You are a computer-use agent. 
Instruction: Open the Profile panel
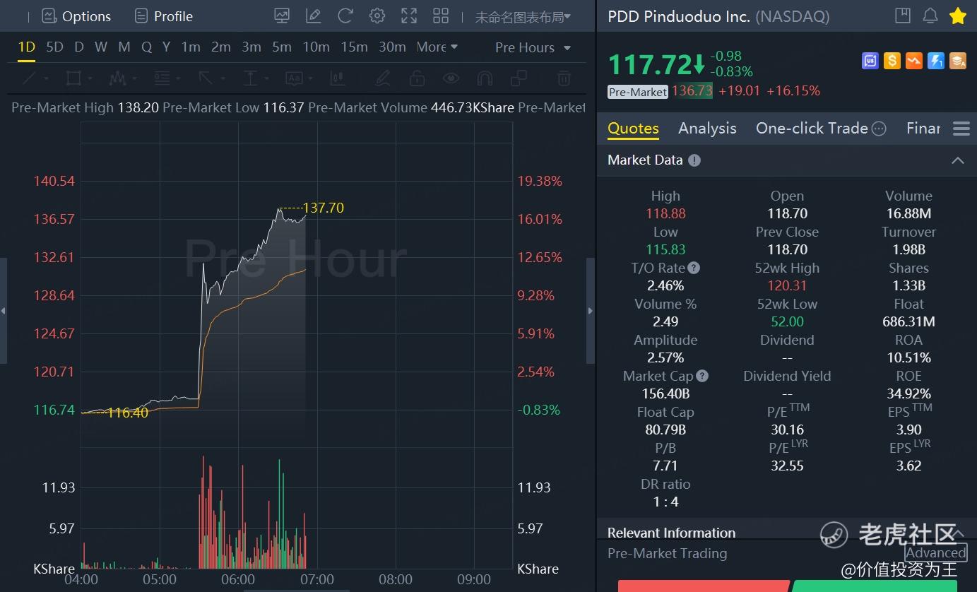pos(162,15)
